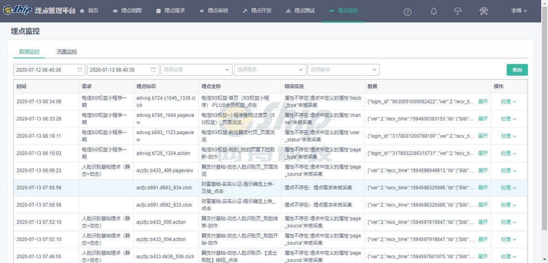Image resolution: width=548 pixels, height=263 pixels.
Task: Click the 埋点测试 testing icon
Action: (289, 10)
